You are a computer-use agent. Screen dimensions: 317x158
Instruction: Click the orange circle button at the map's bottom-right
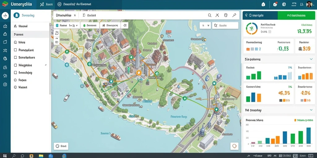tap(235, 146)
